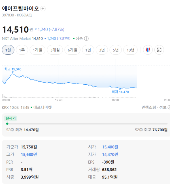The image size is (170, 184).
Task: Click the 시가 15,400원 value
Action: (110, 147)
